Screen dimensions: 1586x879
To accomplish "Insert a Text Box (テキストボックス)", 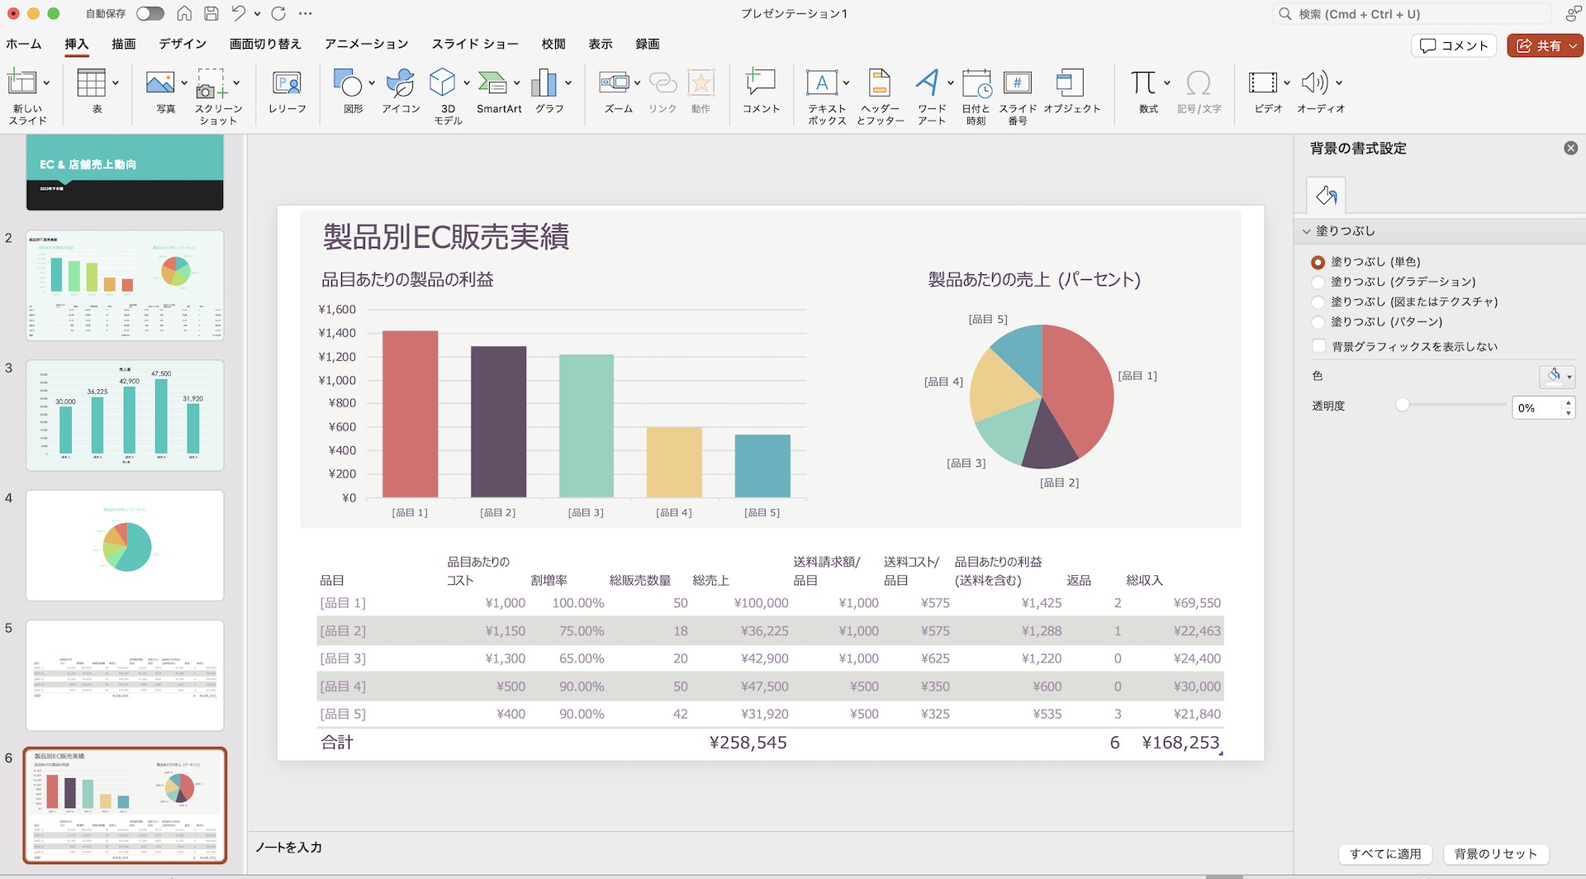I will [822, 83].
